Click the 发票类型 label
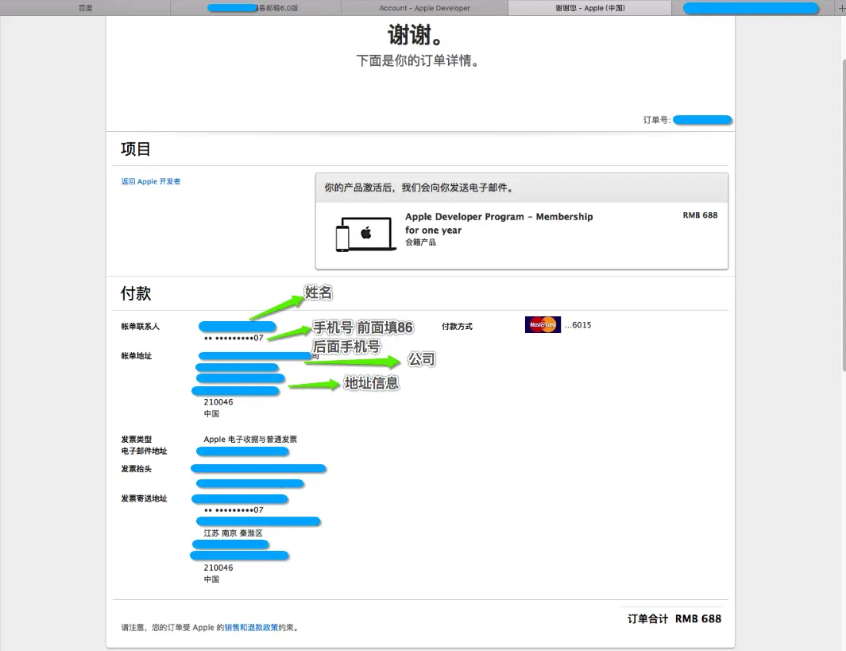 (137, 440)
